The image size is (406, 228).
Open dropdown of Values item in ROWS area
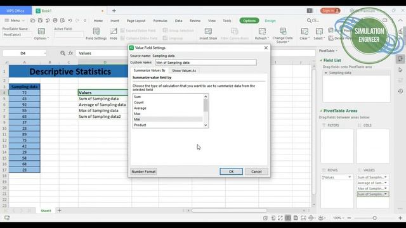pyautogui.click(x=350, y=177)
